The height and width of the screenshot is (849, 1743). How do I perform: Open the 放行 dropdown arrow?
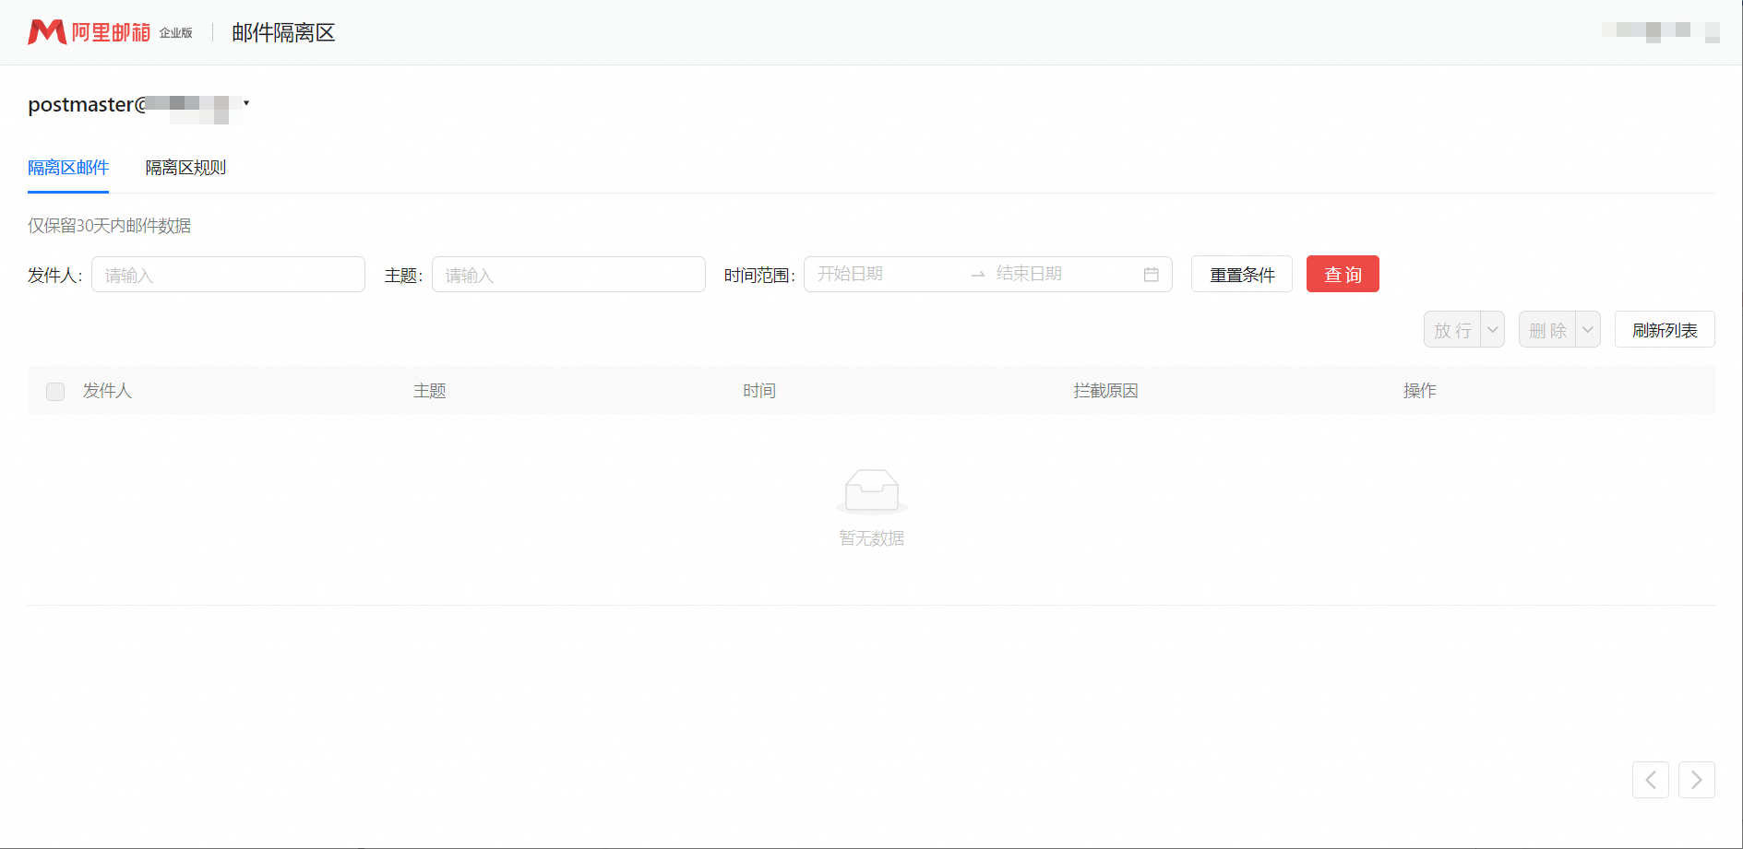[x=1492, y=330]
